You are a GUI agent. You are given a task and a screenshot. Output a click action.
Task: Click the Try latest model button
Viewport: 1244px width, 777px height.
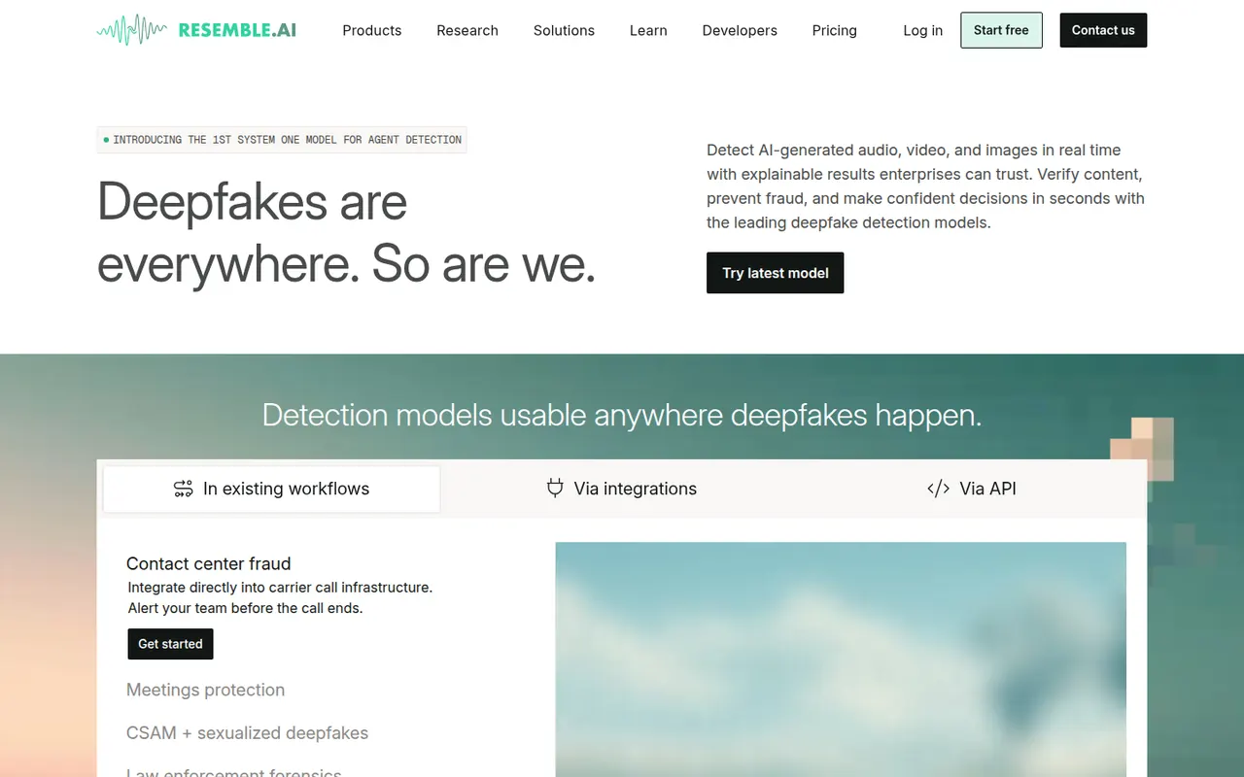coord(775,273)
